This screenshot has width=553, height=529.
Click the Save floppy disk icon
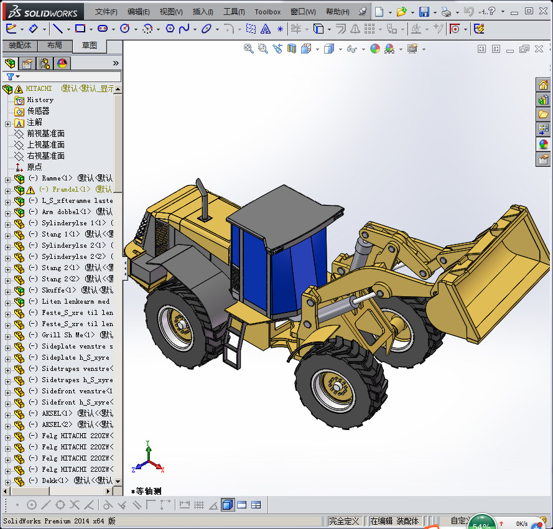[424, 12]
